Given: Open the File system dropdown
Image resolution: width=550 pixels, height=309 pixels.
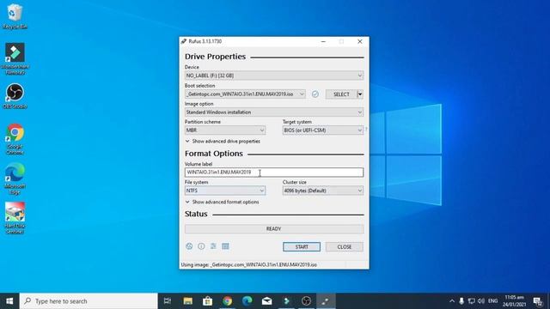Looking at the screenshot, I should pyautogui.click(x=225, y=191).
